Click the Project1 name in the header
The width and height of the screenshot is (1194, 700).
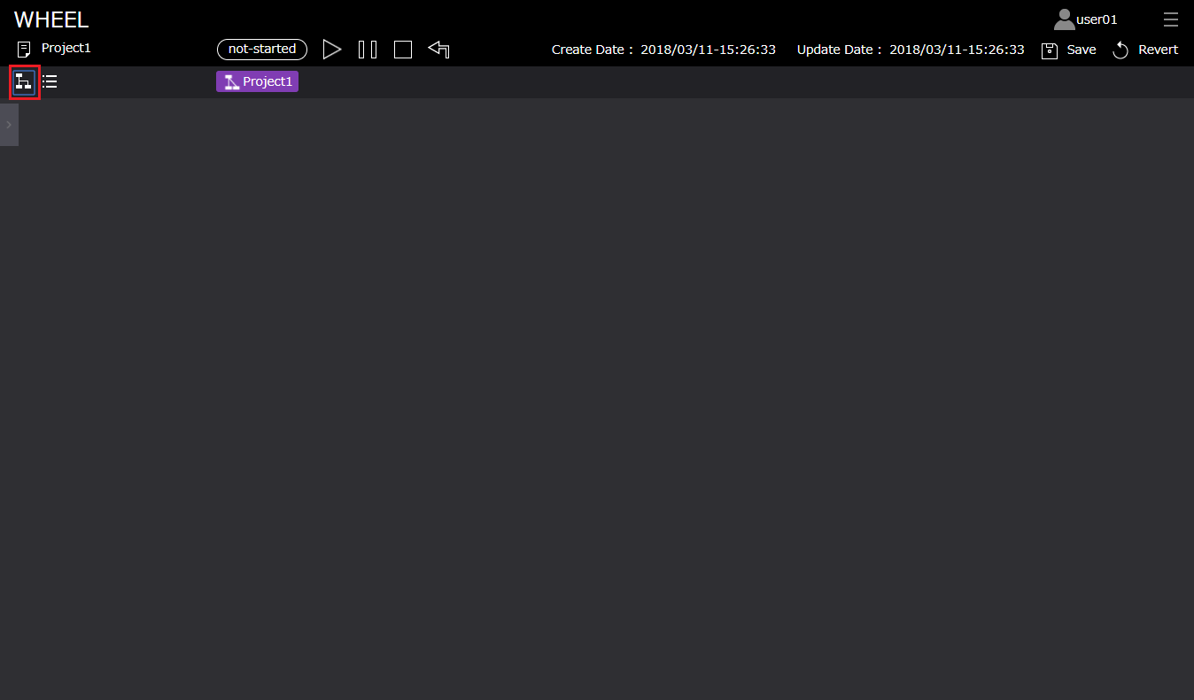(x=66, y=49)
